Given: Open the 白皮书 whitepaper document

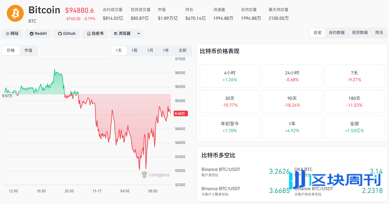Looking at the screenshot, I should point(95,34).
